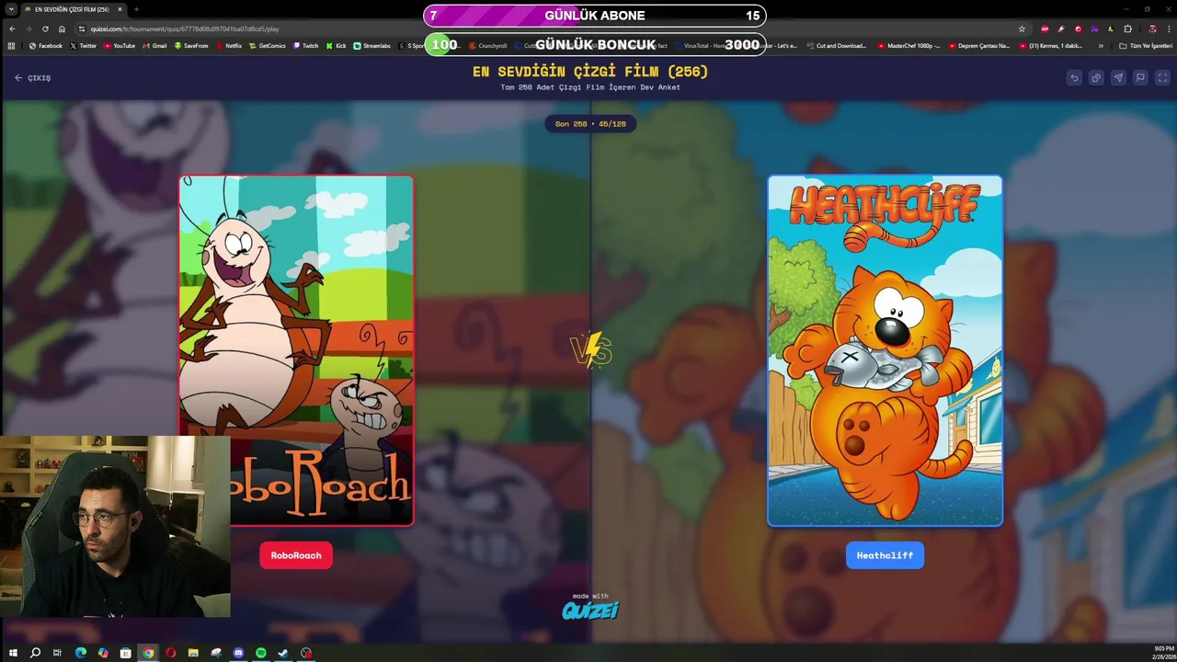Open the Chrome profile avatar icon
This screenshot has width=1177, height=662.
point(1152,29)
